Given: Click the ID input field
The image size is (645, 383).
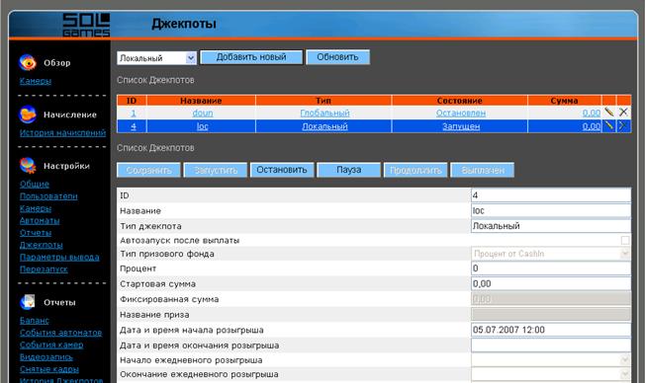Looking at the screenshot, I should click(551, 195).
